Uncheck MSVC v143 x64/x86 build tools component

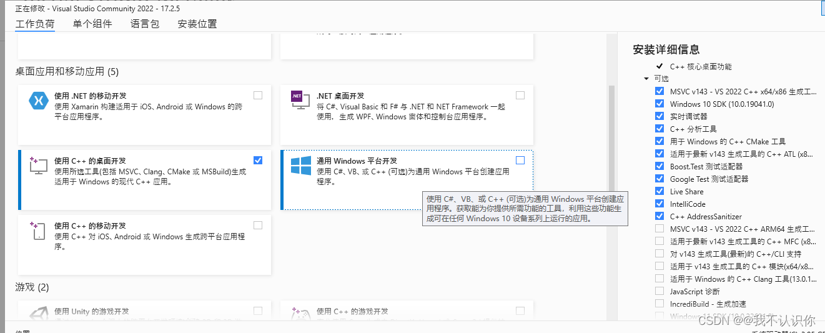[x=660, y=91]
